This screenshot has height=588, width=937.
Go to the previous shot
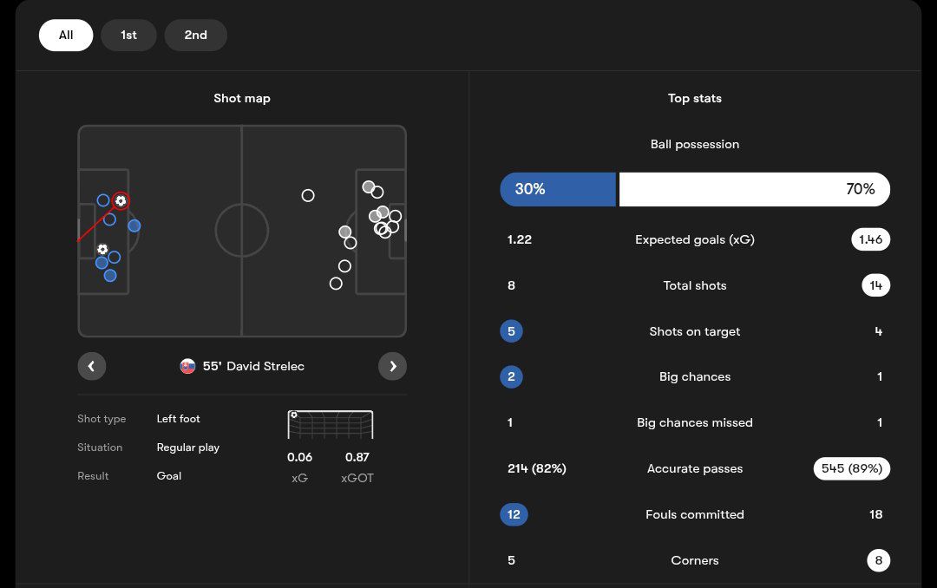[x=92, y=366]
